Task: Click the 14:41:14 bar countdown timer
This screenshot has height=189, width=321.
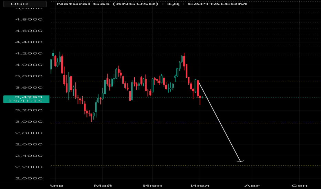Action: 25,101
